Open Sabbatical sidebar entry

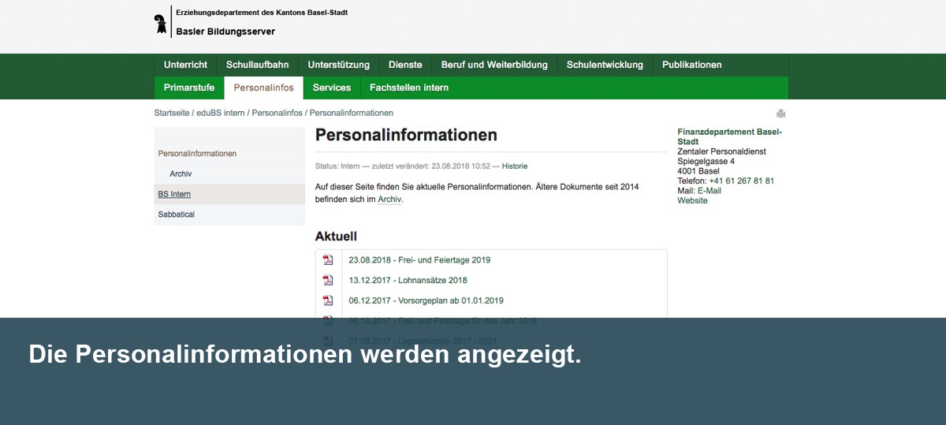pyautogui.click(x=176, y=214)
